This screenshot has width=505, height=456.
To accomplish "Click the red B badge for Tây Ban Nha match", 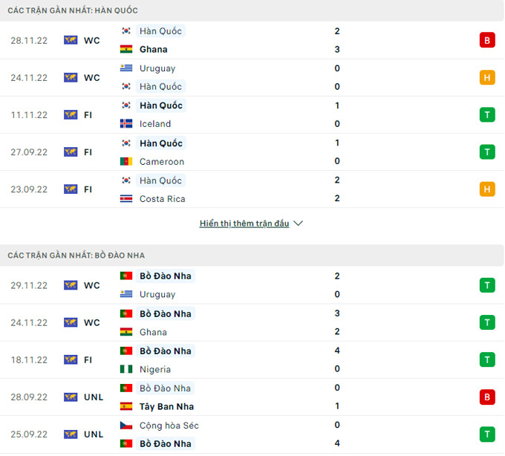I will tap(487, 397).
